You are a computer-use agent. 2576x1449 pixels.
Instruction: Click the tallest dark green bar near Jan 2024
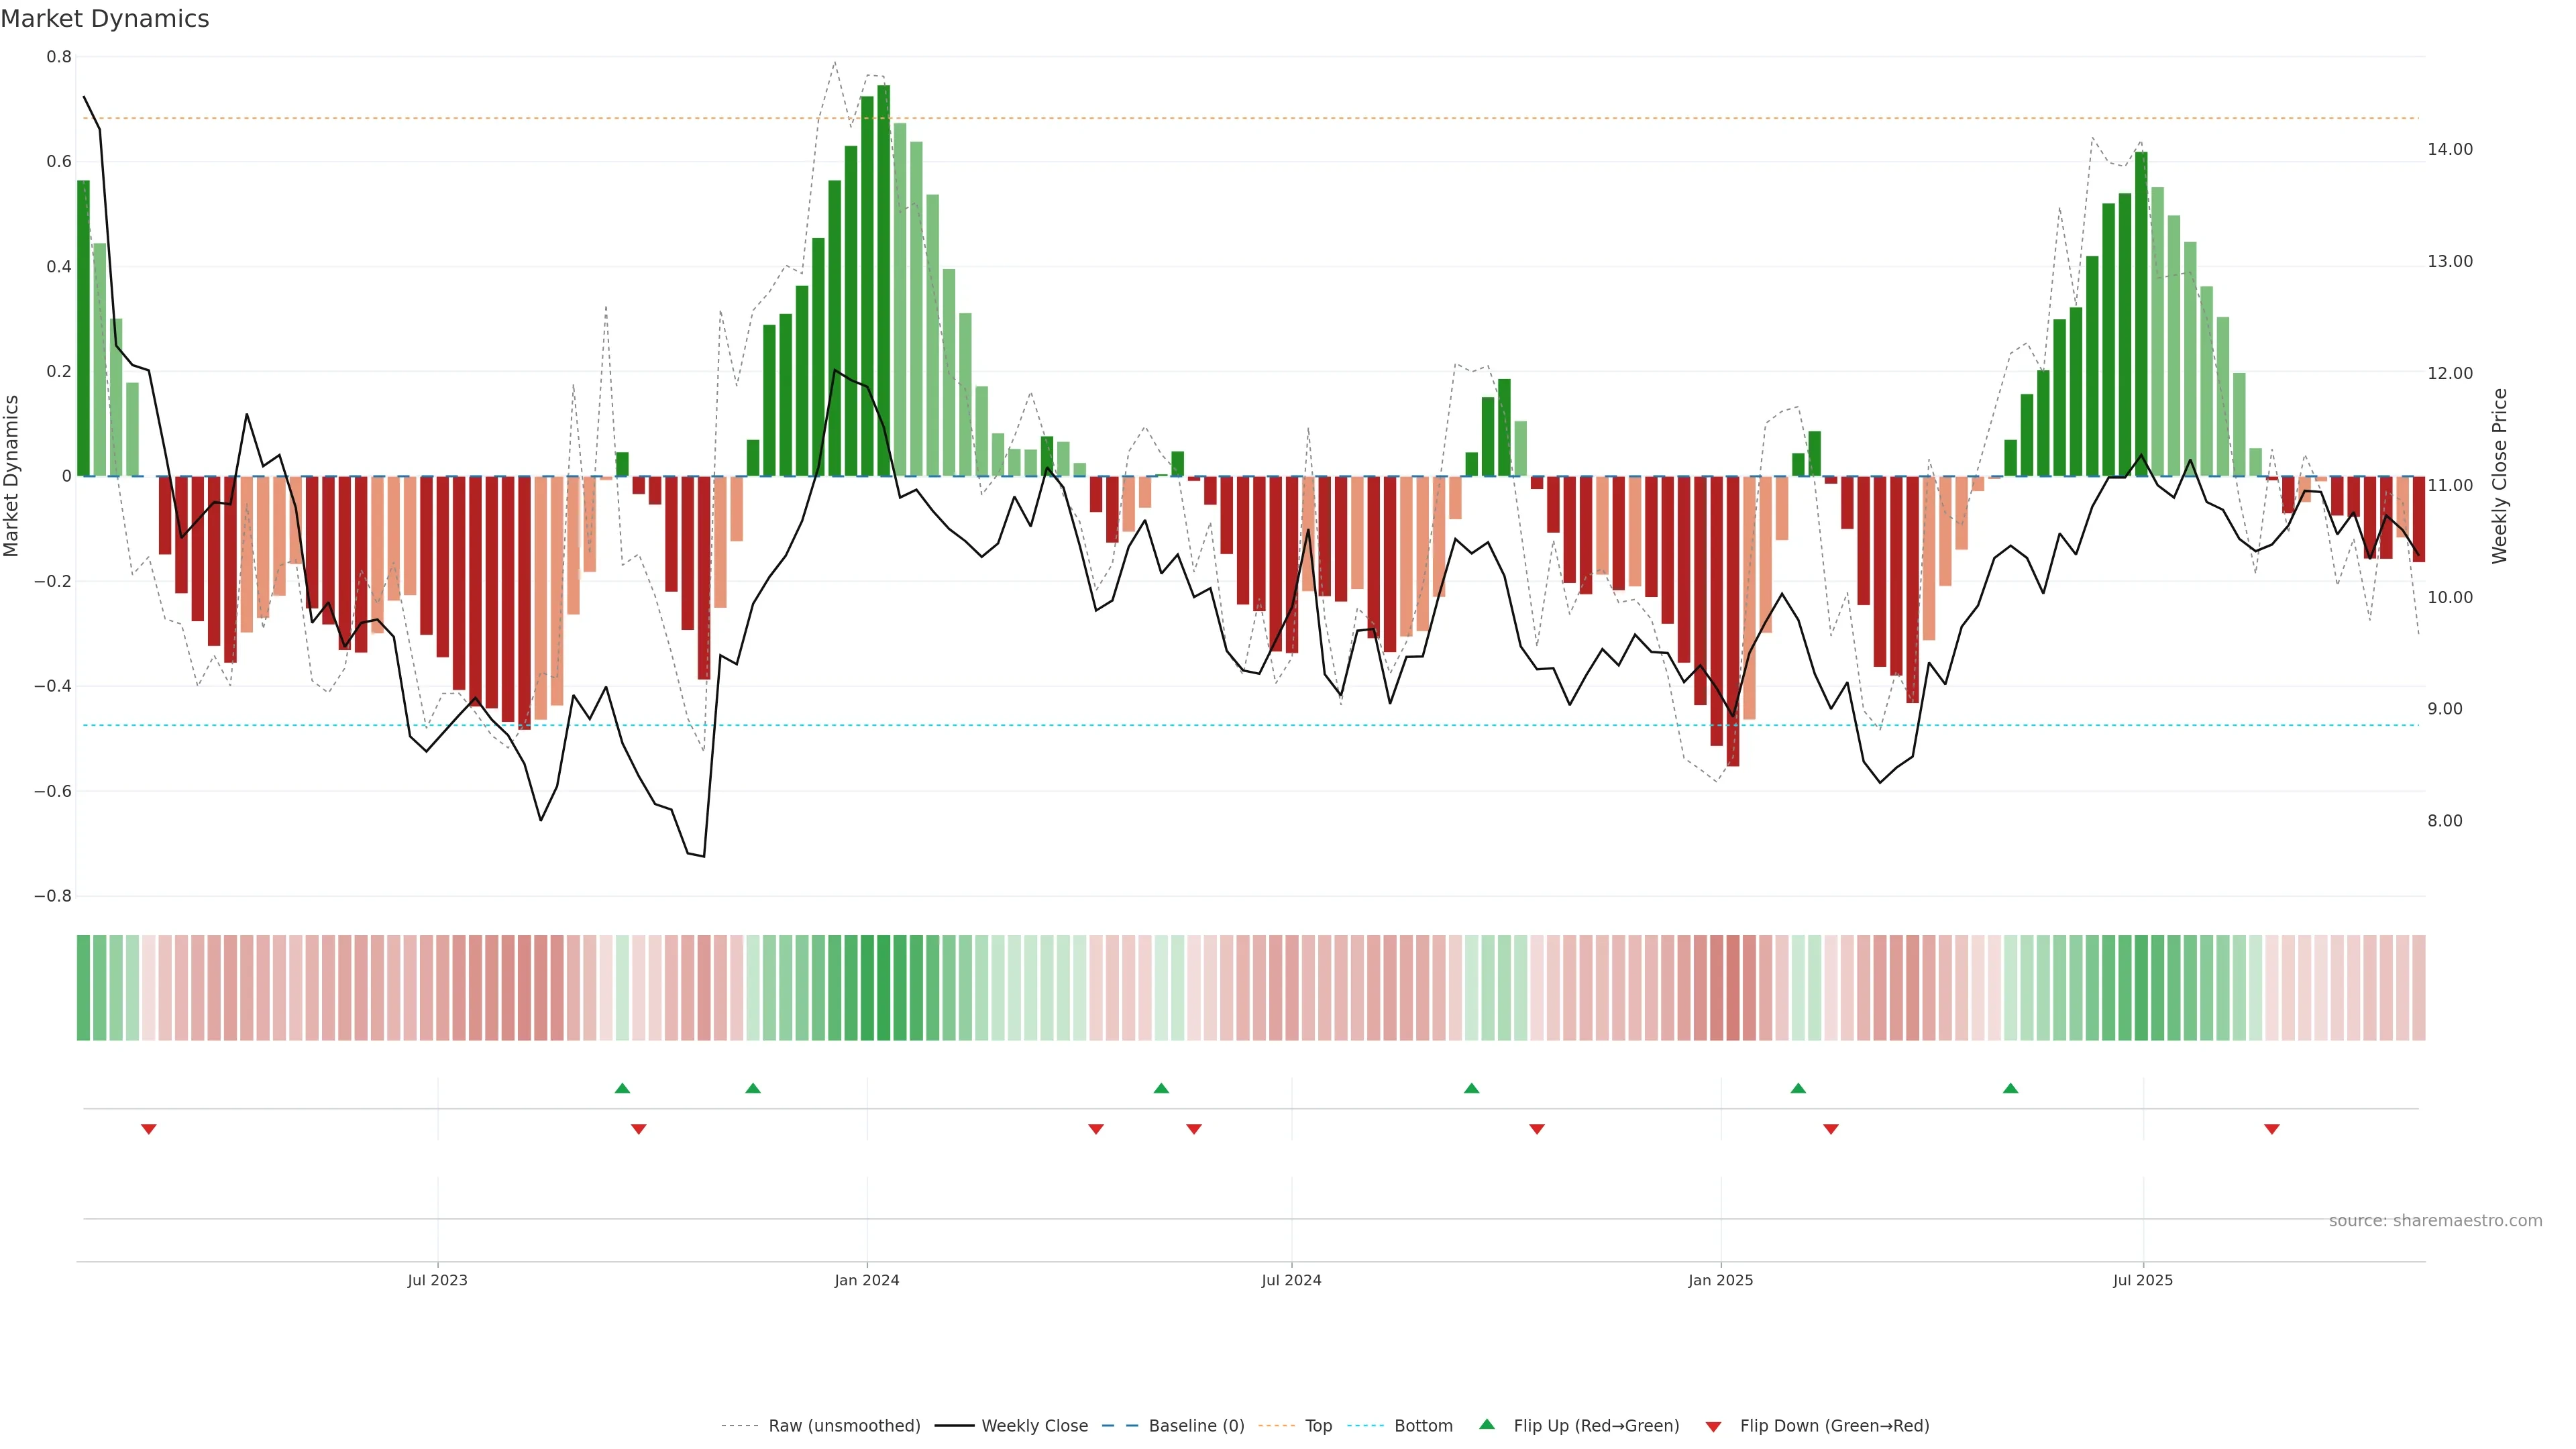point(883,280)
